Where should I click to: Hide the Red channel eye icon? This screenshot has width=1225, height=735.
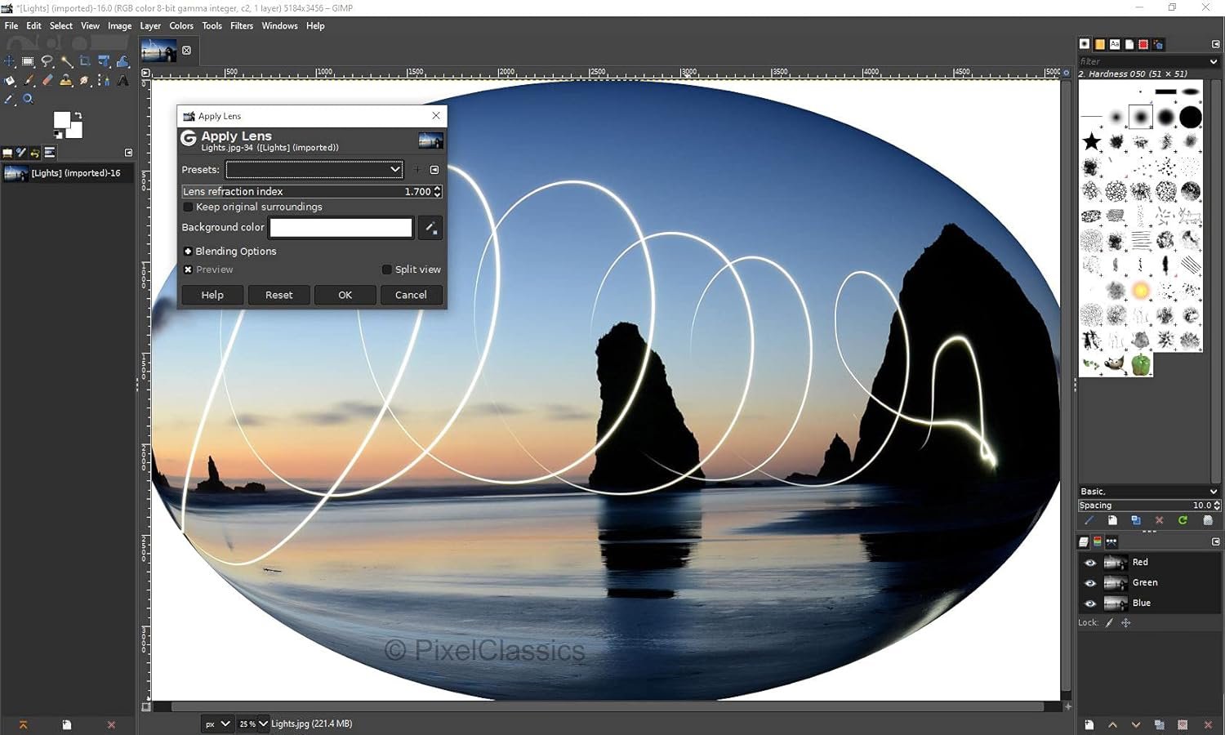[1090, 563]
